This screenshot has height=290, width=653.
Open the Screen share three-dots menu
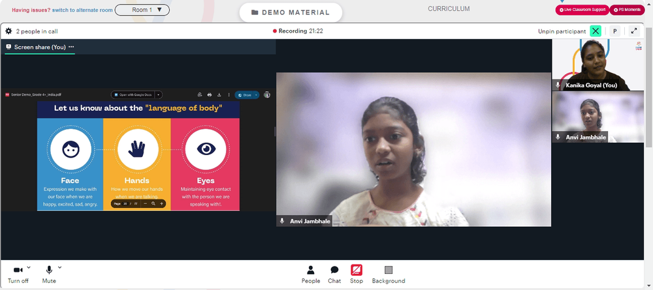71,47
